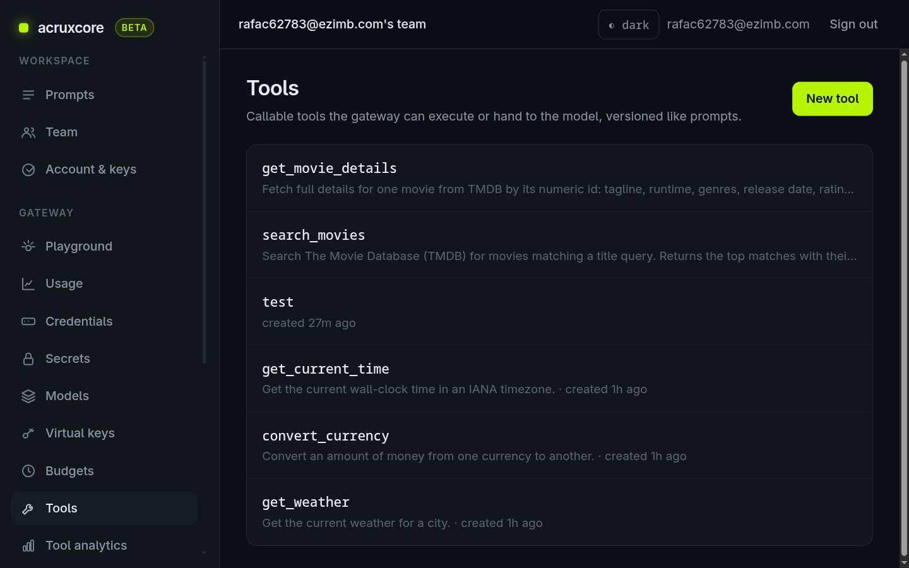
Task: Click the acruxcore green logo dot
Action: [x=24, y=28]
